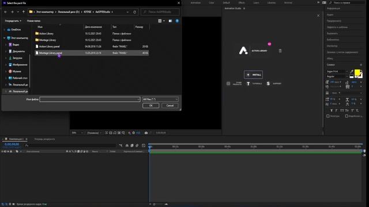Viewport: 369px width, 207px height.
Task: Click the timeline search icon
Action: coord(27,145)
